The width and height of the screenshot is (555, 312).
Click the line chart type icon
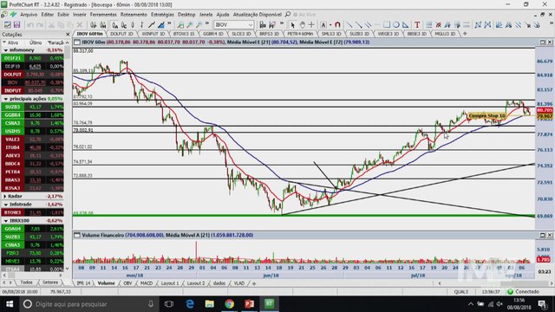[152, 25]
